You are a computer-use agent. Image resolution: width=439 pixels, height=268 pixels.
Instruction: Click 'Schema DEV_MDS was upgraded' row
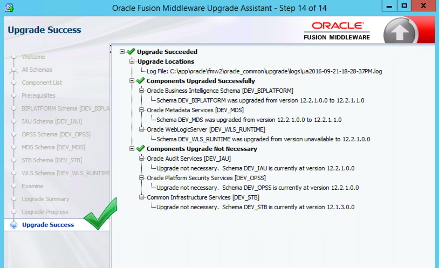tap(249, 120)
